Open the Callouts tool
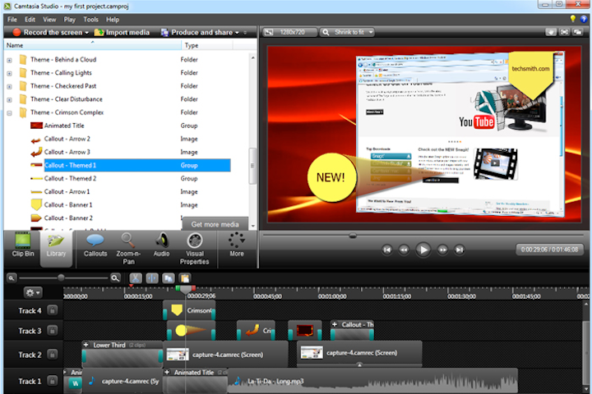This screenshot has width=592, height=394. click(95, 245)
